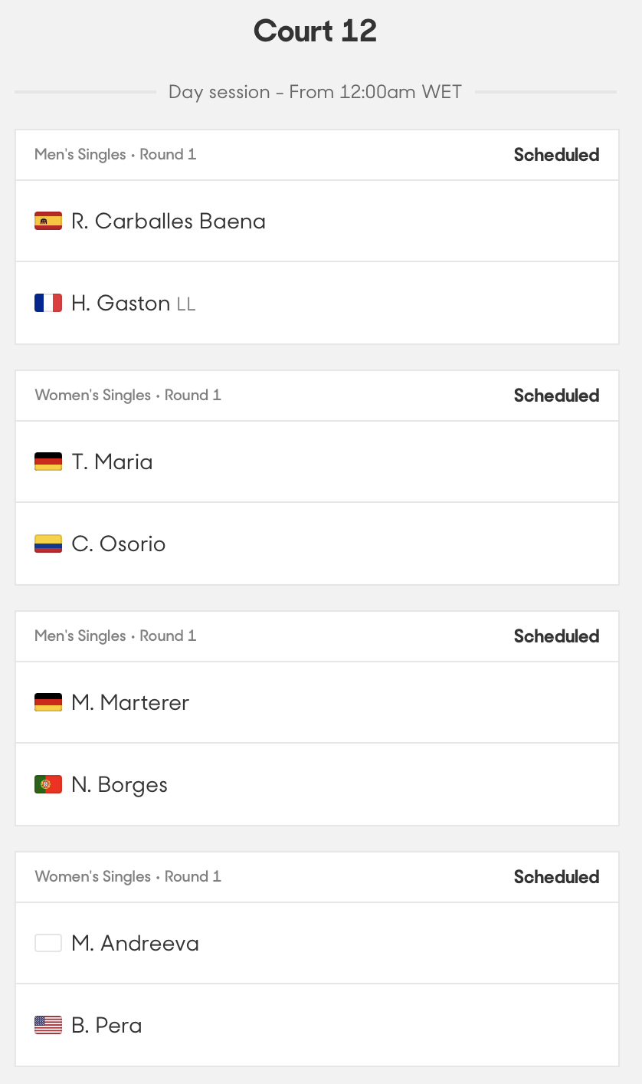This screenshot has height=1084, width=642.
Task: Click the LL lucky loser label
Action: [x=186, y=304]
